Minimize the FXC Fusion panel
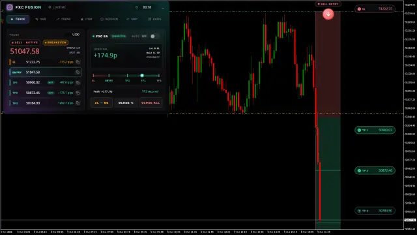Image resolution: width=417 pixels, height=235 pixels. click(163, 7)
